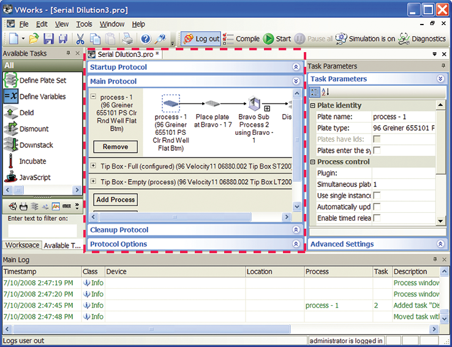
Task: Choose the Define Variables task
Action: tap(42, 96)
